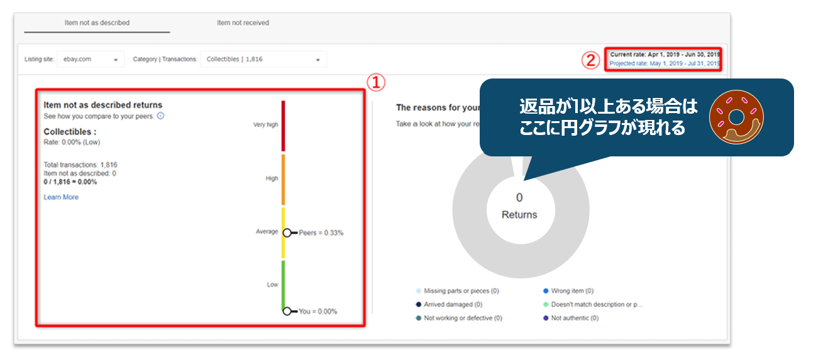
Task: Click the info icon beside compare to your peers
Action: tap(160, 116)
